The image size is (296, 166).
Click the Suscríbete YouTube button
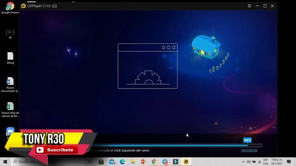[x=56, y=150]
